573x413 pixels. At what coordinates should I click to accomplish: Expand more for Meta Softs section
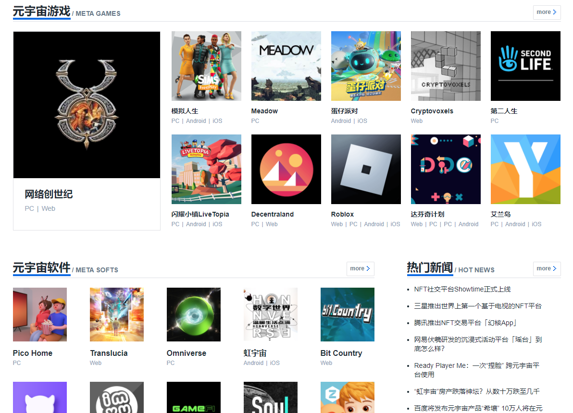[x=361, y=268]
